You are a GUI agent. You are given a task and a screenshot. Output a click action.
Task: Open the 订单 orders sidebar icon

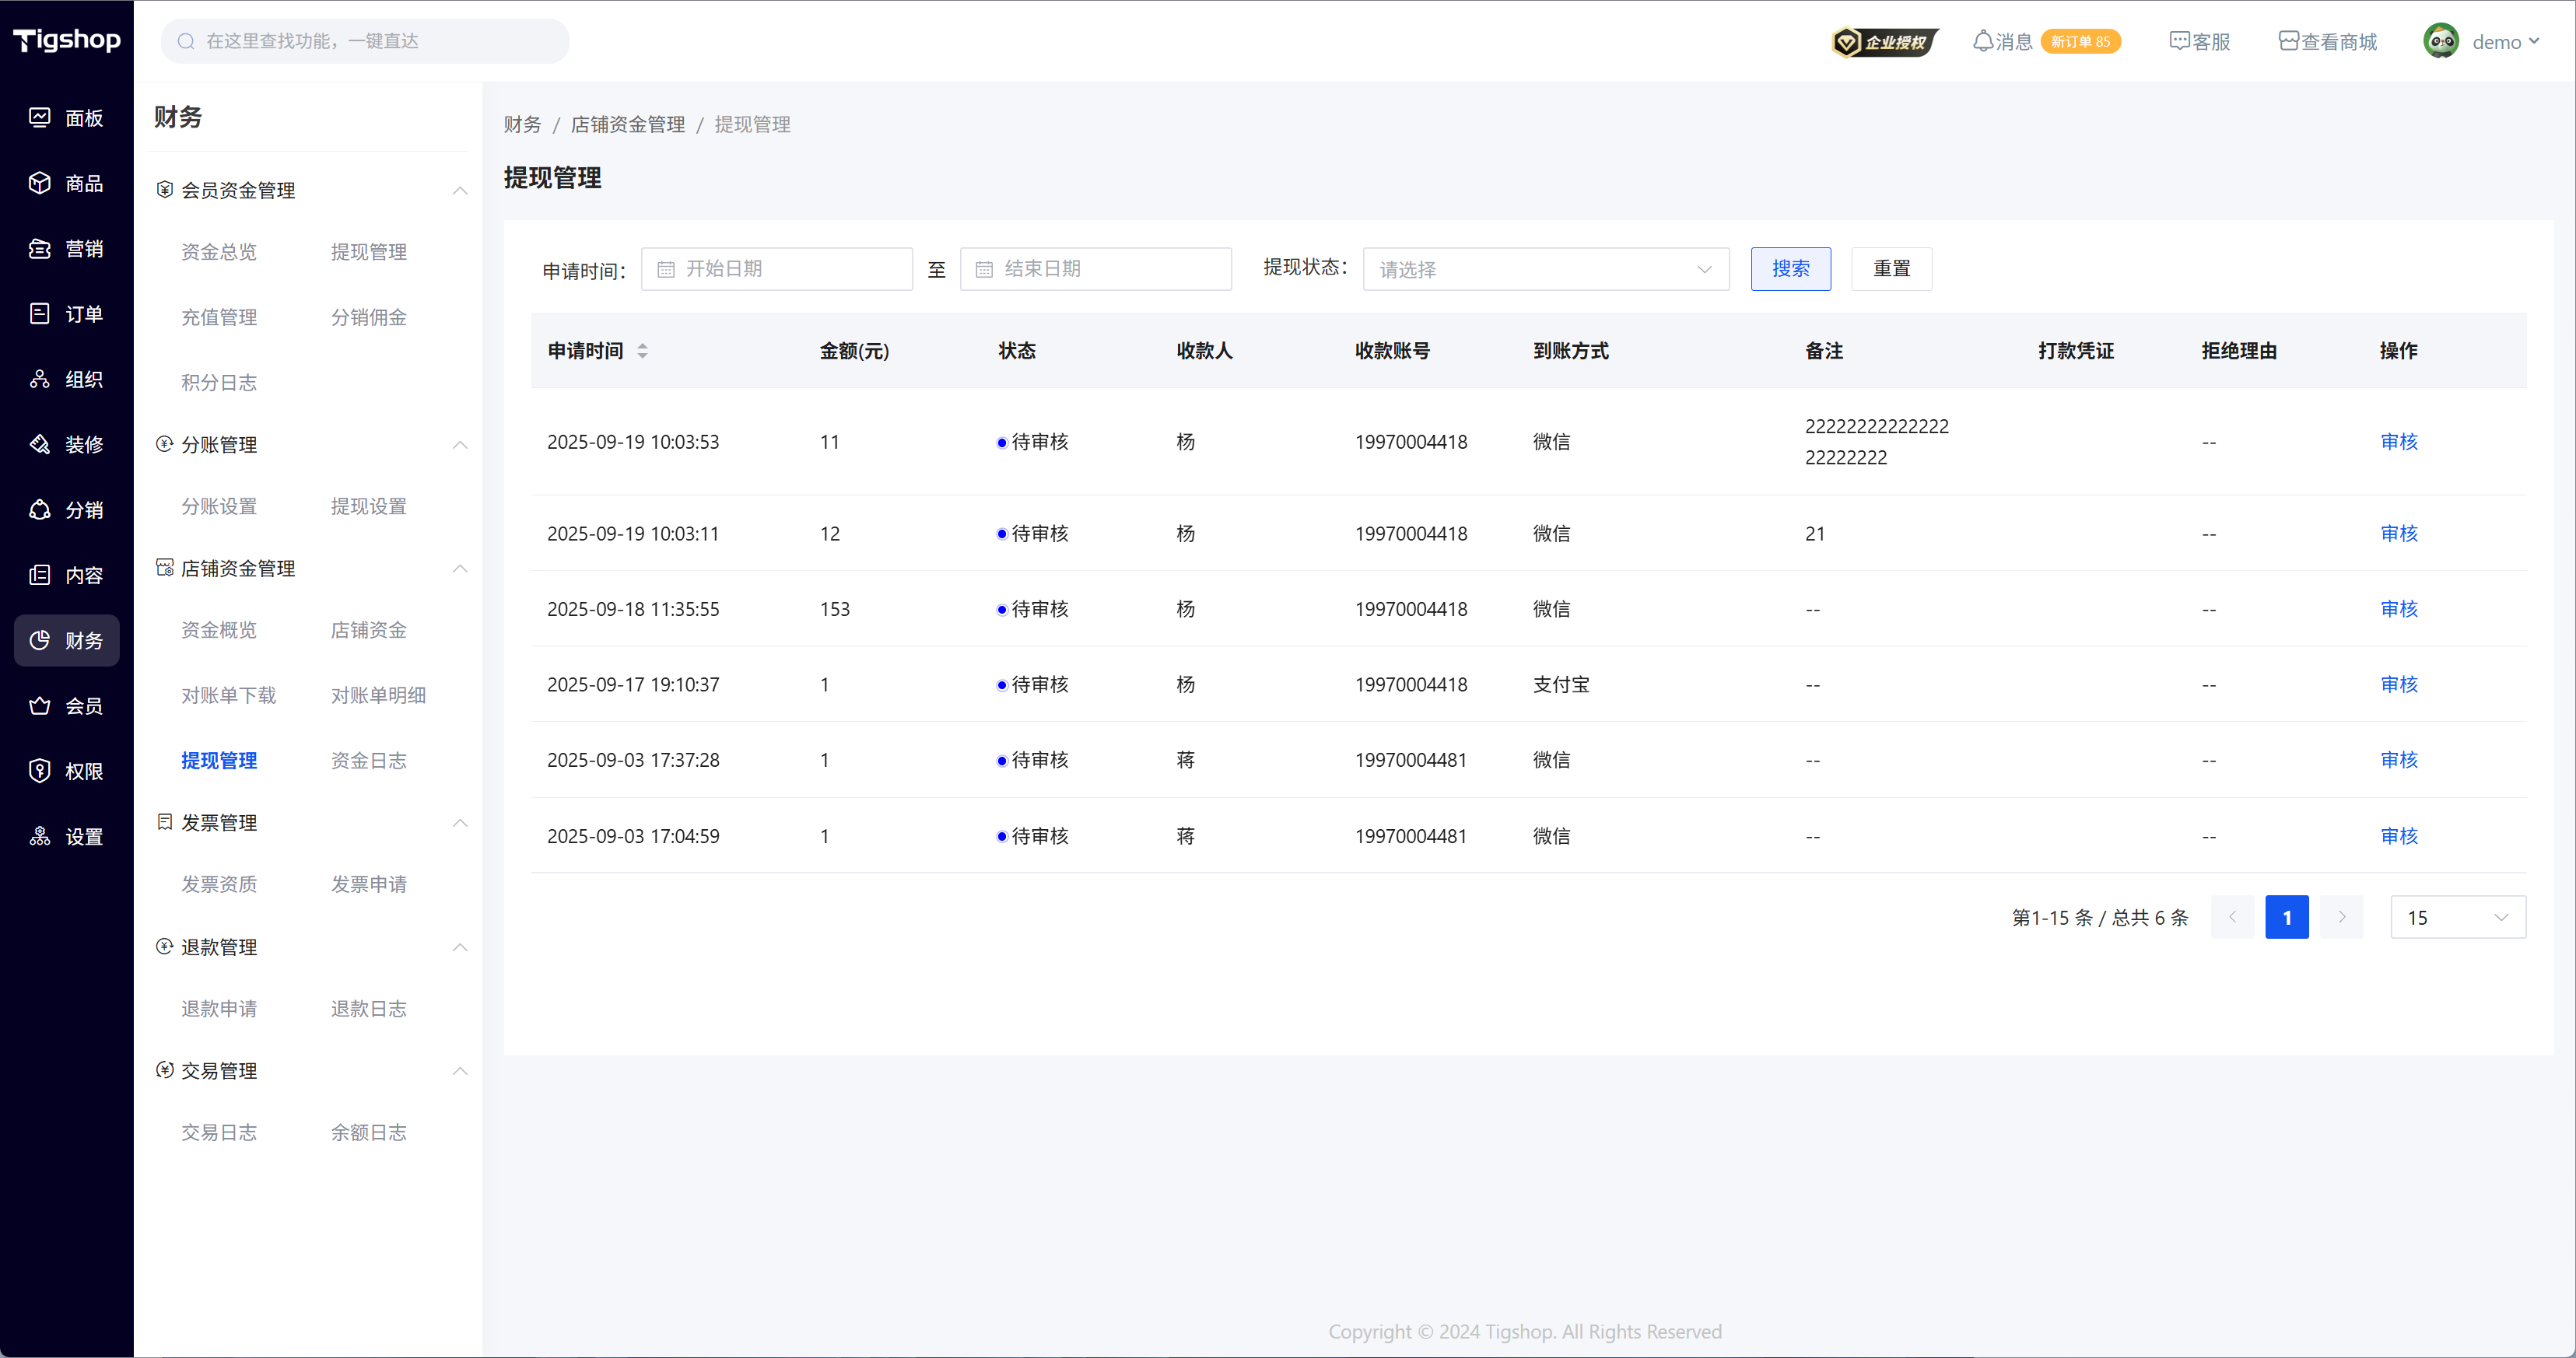click(40, 314)
